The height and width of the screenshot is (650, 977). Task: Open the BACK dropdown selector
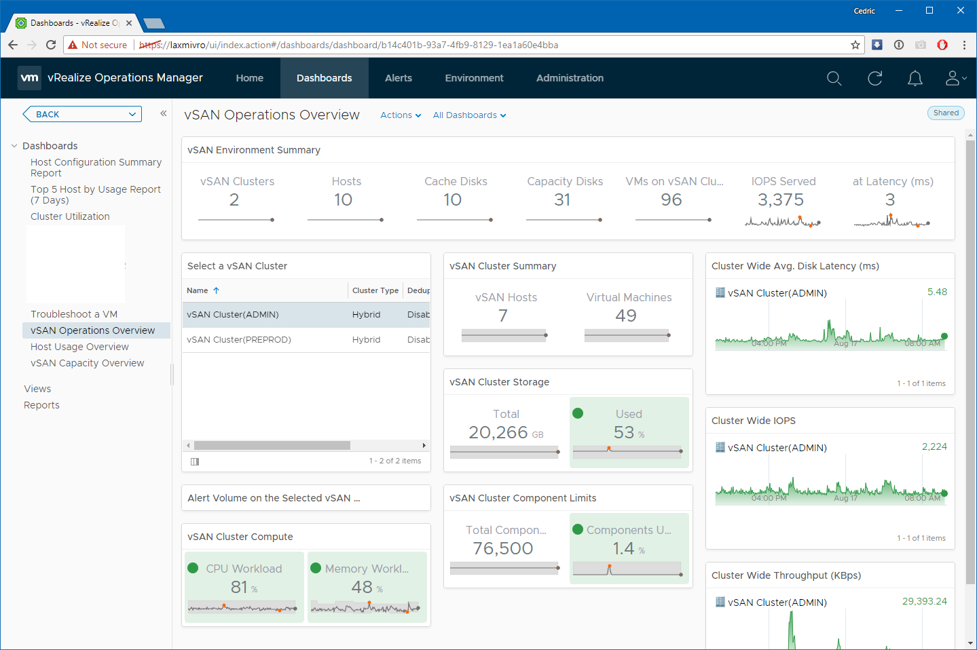[x=82, y=114]
